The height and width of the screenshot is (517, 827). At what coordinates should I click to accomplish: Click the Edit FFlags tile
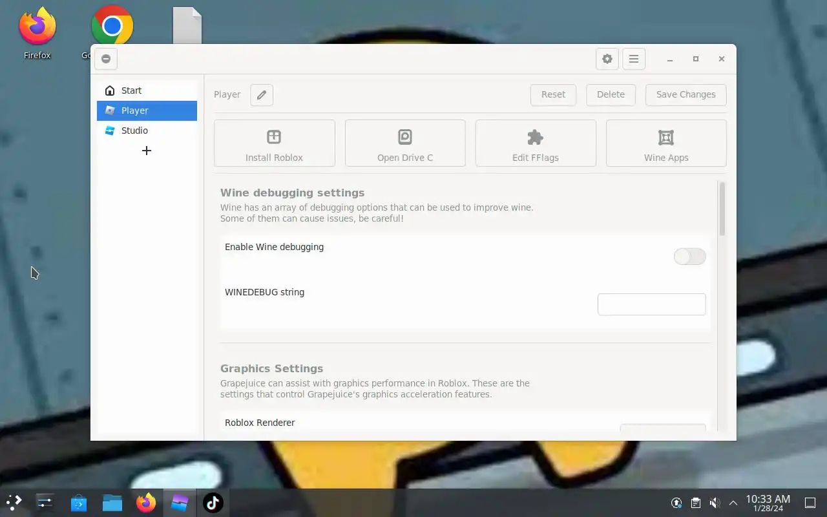(536, 143)
